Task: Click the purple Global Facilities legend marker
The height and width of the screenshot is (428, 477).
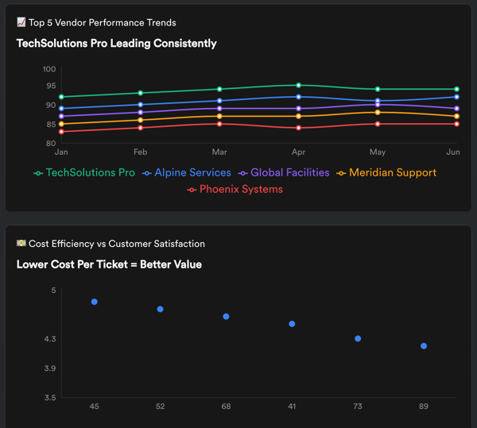Action: (242, 173)
